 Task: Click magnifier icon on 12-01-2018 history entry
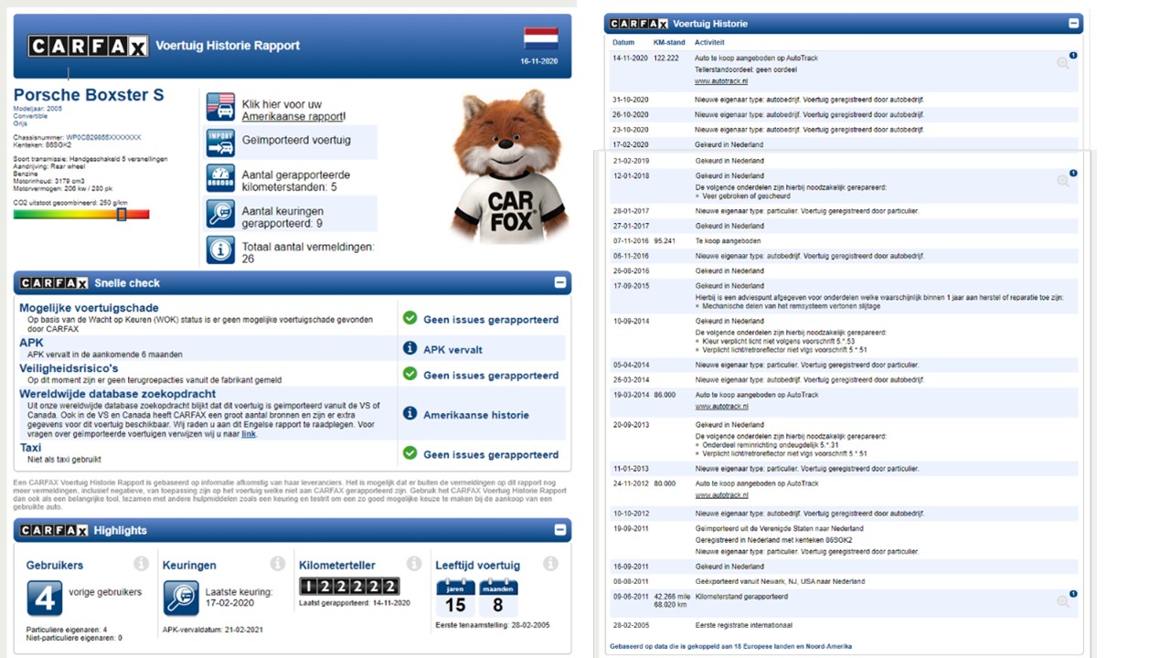click(x=1063, y=181)
